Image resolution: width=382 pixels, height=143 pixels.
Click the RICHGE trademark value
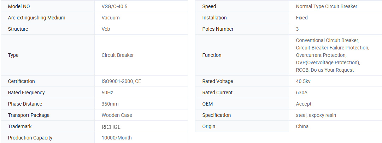[111, 126]
